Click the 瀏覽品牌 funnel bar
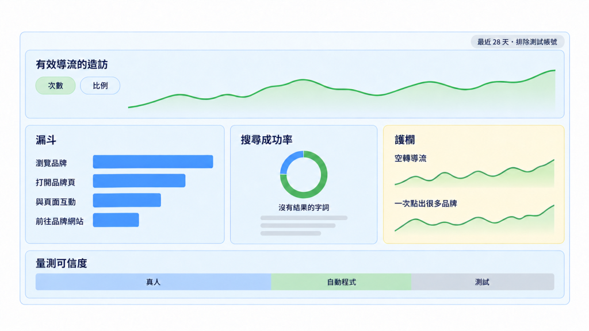The height and width of the screenshot is (331, 589). (x=153, y=161)
